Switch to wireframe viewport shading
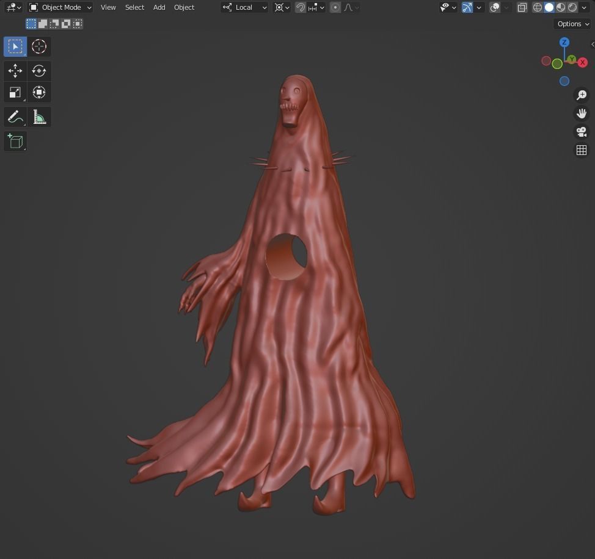The height and width of the screenshot is (559, 595). 536,7
